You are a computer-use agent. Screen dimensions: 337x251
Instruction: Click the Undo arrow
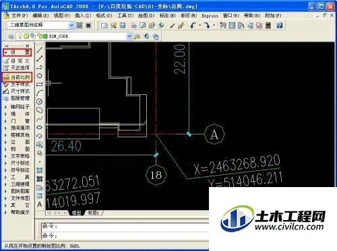pyautogui.click(x=193, y=26)
